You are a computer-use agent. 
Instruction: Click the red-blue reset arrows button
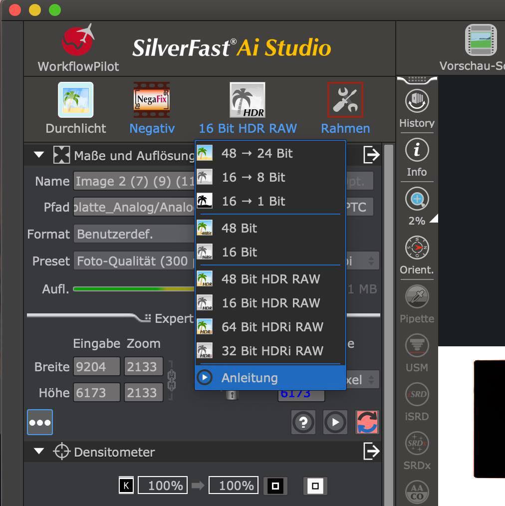click(367, 422)
